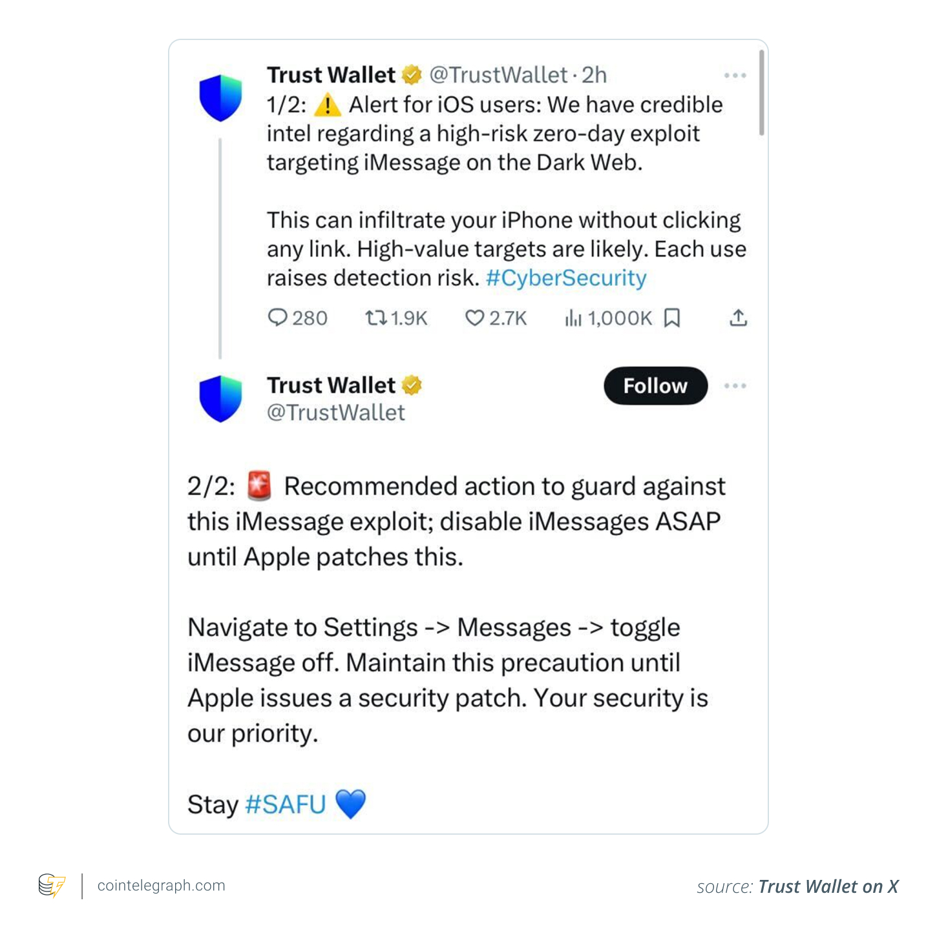
Task: Open the #CyberSecurity hashtag
Action: click(x=565, y=278)
